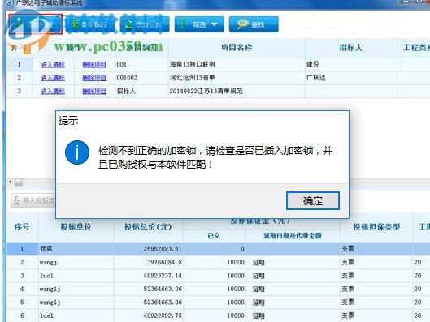
Task: Select the 标底 bidder row
Action: 218,249
